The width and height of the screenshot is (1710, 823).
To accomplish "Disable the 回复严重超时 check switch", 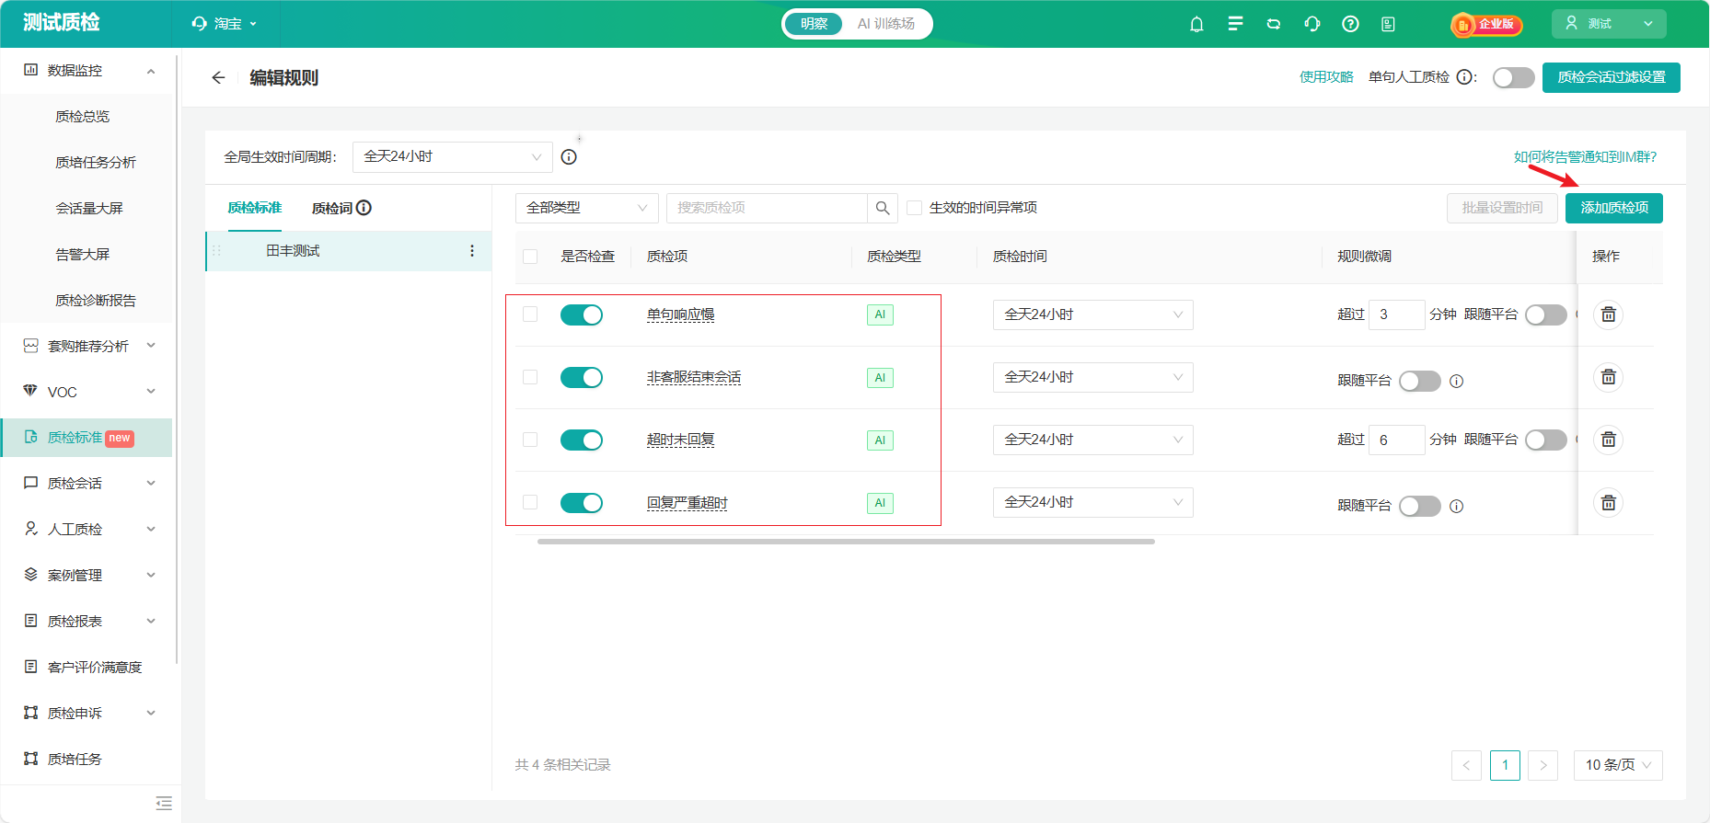I will coord(582,502).
